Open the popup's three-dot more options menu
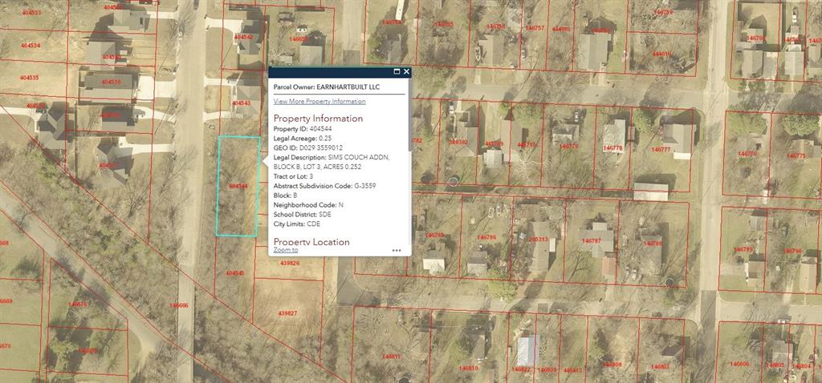 coord(397,250)
